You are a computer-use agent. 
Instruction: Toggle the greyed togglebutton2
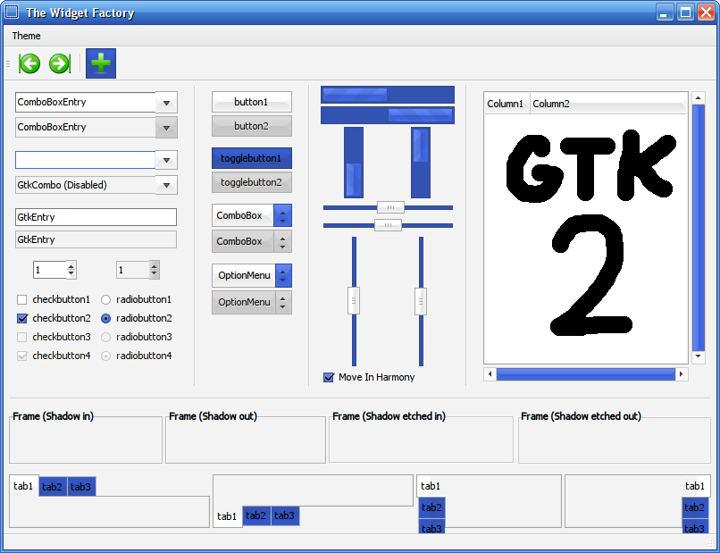click(252, 182)
